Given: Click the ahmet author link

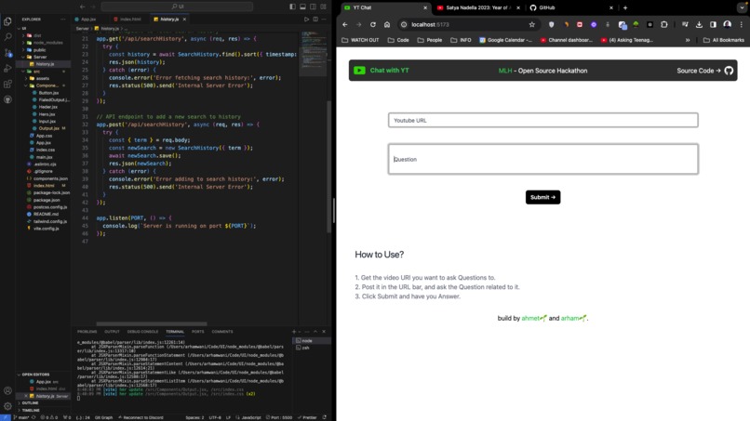Looking at the screenshot, I should [534, 318].
